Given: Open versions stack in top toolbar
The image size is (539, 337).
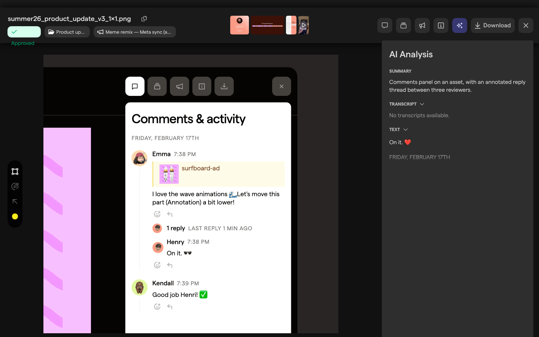Looking at the screenshot, I should coord(404,25).
